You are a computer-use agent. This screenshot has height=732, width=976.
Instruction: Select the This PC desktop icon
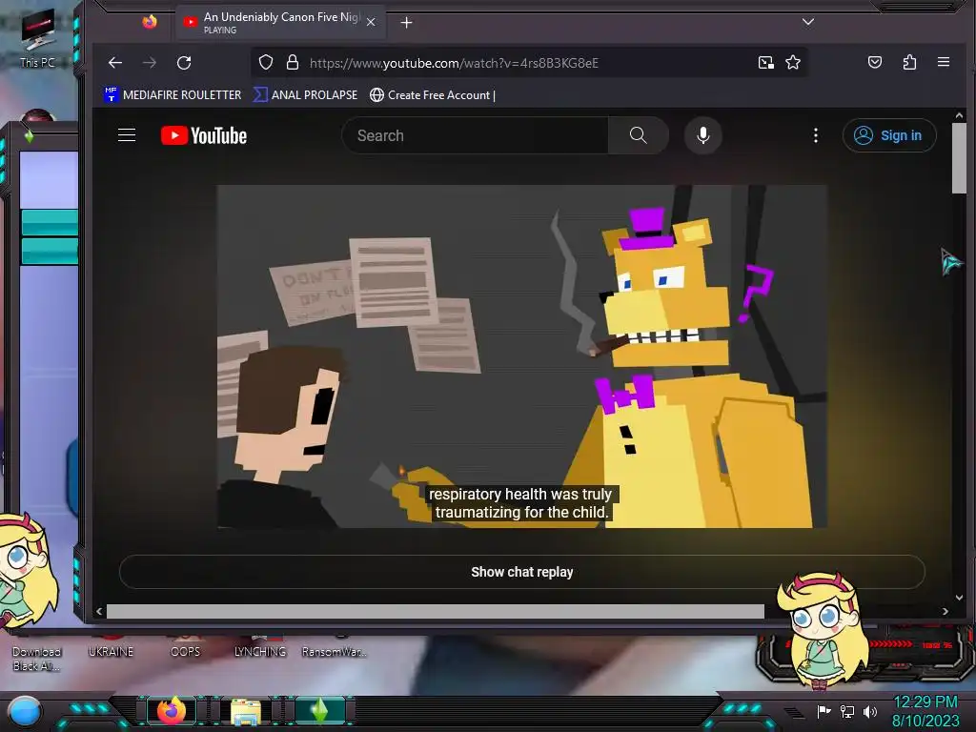coord(37,38)
